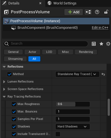111x138 pixels.
Task: Click the Samples Per Pixel label
Action: (x=30, y=119)
